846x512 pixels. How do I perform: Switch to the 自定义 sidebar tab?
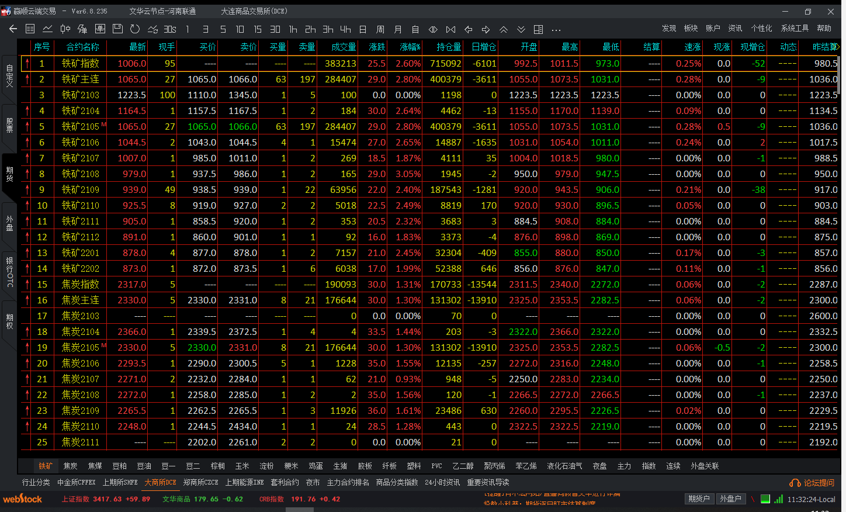[9, 76]
